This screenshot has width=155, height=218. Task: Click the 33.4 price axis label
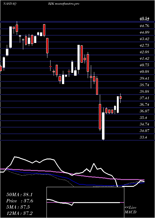coord(143,137)
